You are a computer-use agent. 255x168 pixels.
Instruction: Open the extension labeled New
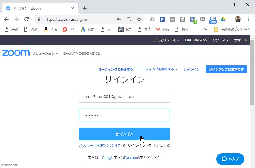pos(213,20)
